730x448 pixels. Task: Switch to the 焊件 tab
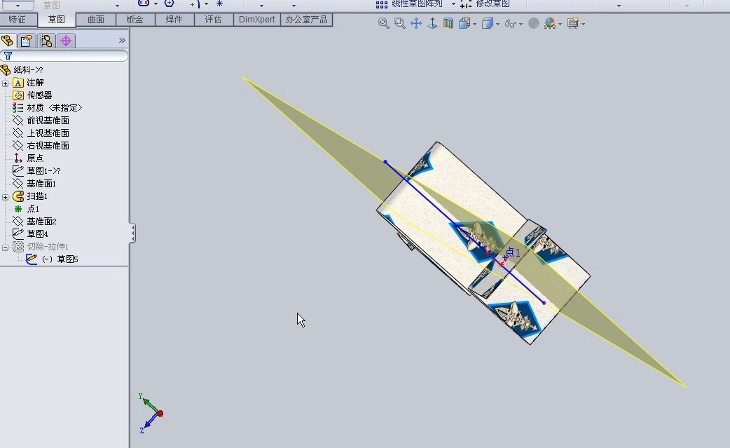pos(174,20)
